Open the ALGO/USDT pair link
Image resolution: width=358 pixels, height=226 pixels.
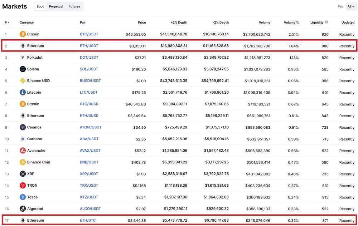[90, 209]
